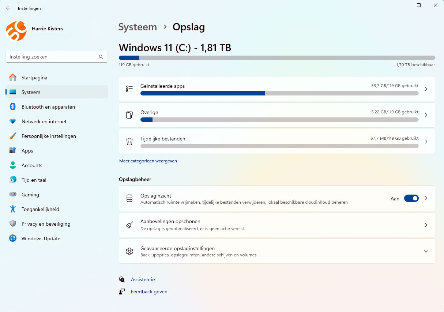This screenshot has height=312, width=444.
Task: Select Toegankelijkheid in the sidebar
Action: tap(57, 209)
